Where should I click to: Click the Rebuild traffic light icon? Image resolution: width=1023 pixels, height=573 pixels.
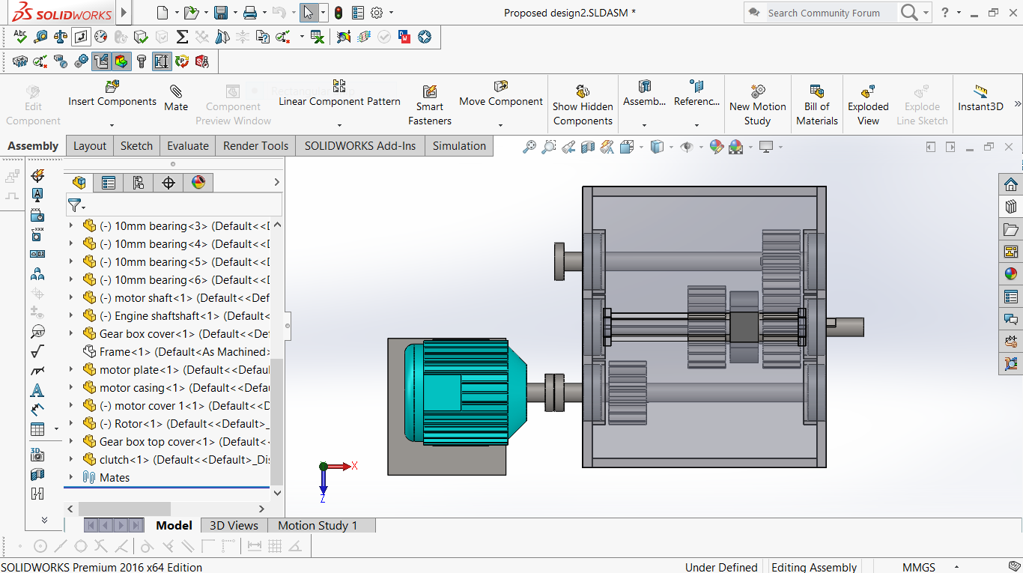pos(339,13)
